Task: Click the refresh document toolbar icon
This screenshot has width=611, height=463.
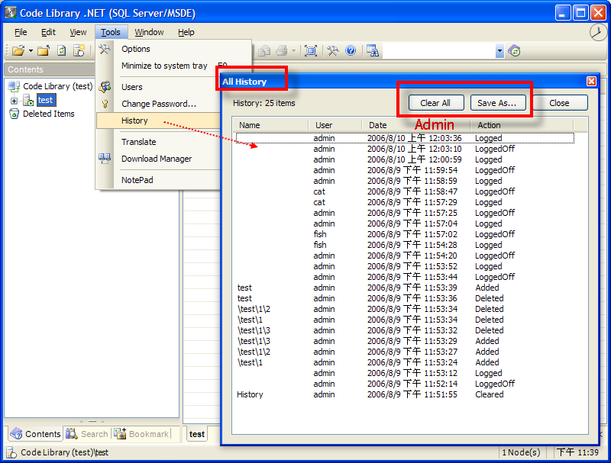Action: [x=62, y=50]
